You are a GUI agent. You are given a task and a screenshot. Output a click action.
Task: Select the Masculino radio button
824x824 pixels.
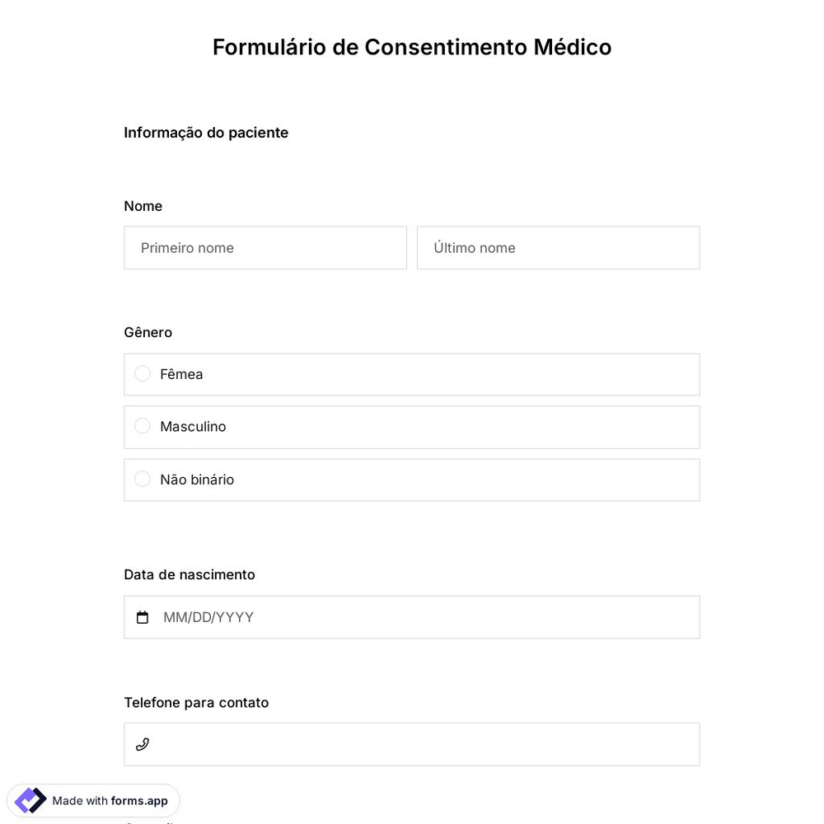click(142, 426)
